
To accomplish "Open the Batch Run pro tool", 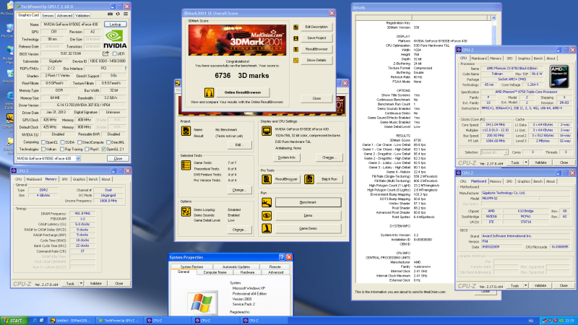I will (328, 178).
